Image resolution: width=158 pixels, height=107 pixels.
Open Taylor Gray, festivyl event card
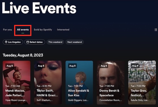(142, 82)
